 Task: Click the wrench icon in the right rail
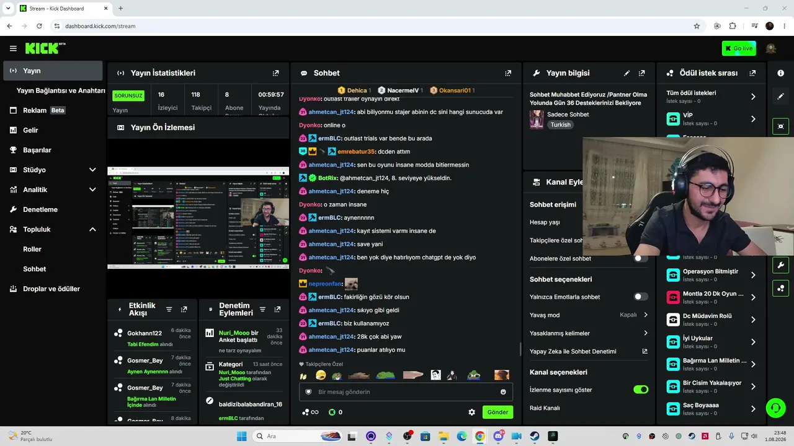(781, 265)
